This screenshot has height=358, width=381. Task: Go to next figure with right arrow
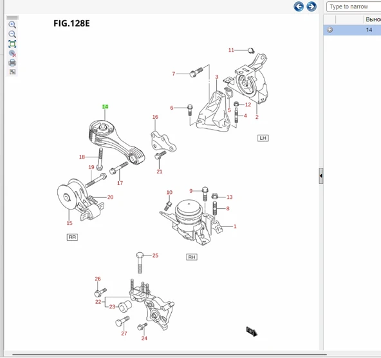(x=311, y=6)
